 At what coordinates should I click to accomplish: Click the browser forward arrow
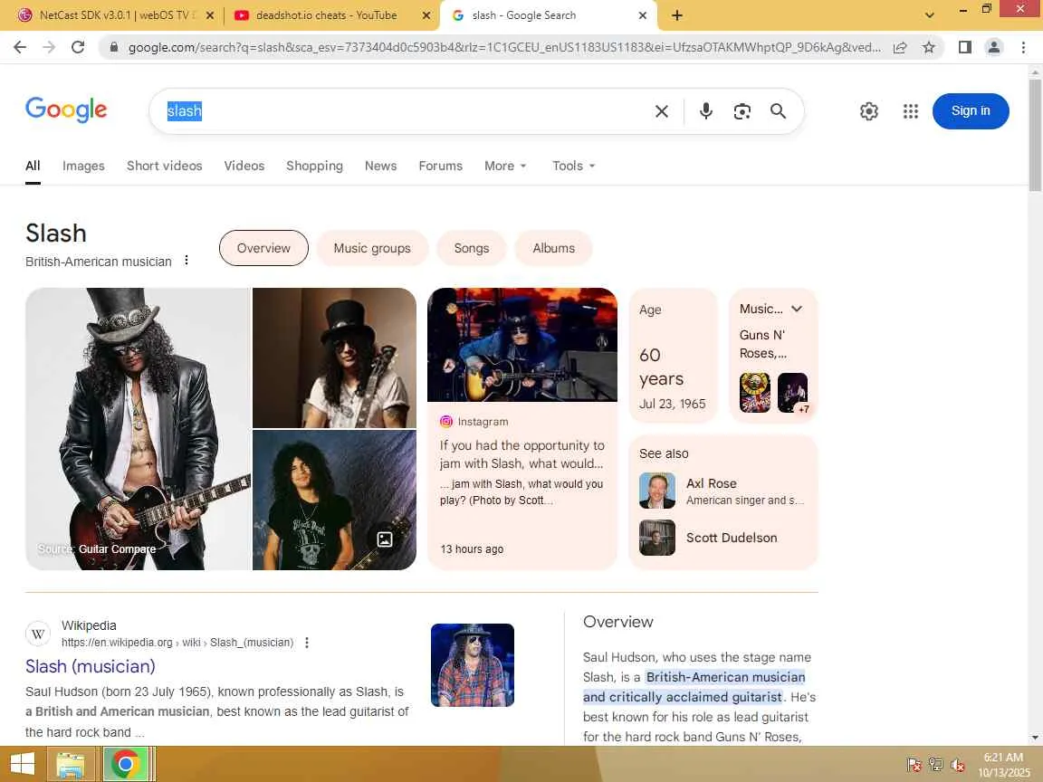click(49, 47)
